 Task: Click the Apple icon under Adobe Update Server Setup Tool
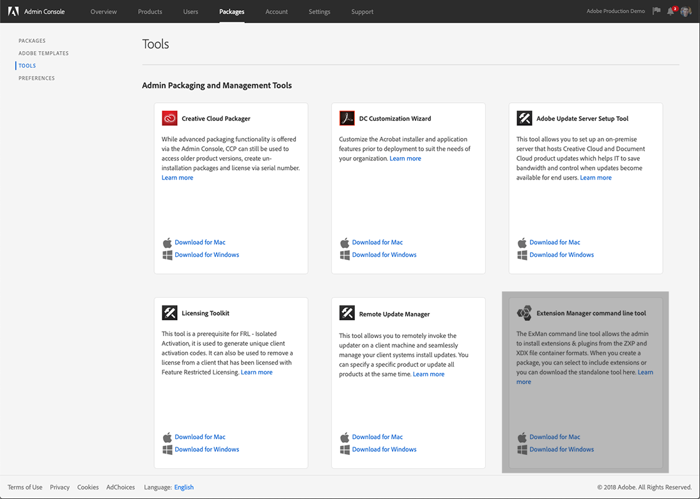tap(522, 242)
